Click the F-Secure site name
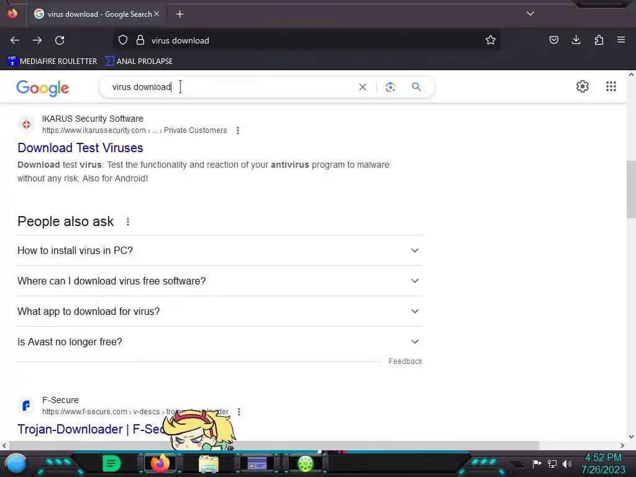636x477 pixels. (x=60, y=401)
